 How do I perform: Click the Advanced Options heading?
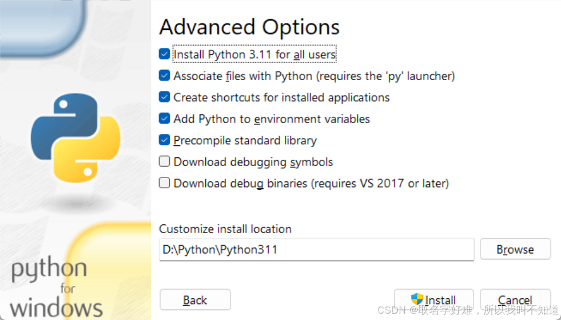pos(249,27)
